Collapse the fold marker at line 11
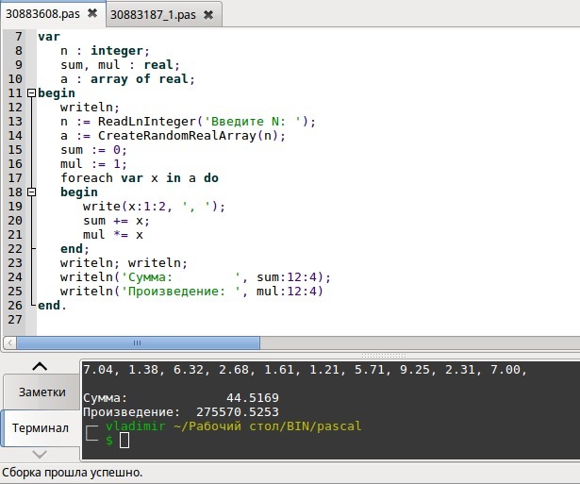Screen dimensions: 580x484 (x=32, y=92)
